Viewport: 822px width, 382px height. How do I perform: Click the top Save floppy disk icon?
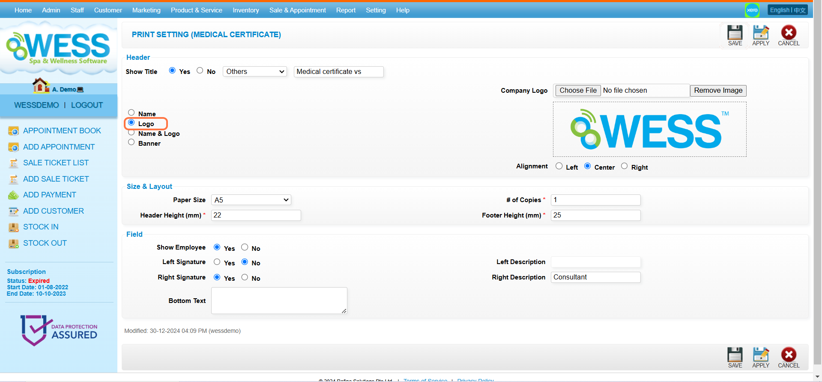[x=735, y=33]
